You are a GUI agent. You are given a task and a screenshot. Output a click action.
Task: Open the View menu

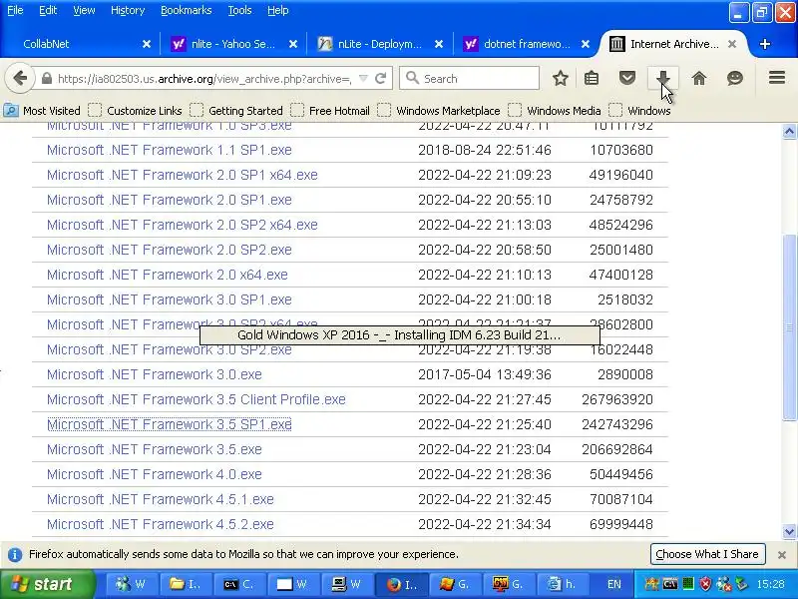click(84, 10)
